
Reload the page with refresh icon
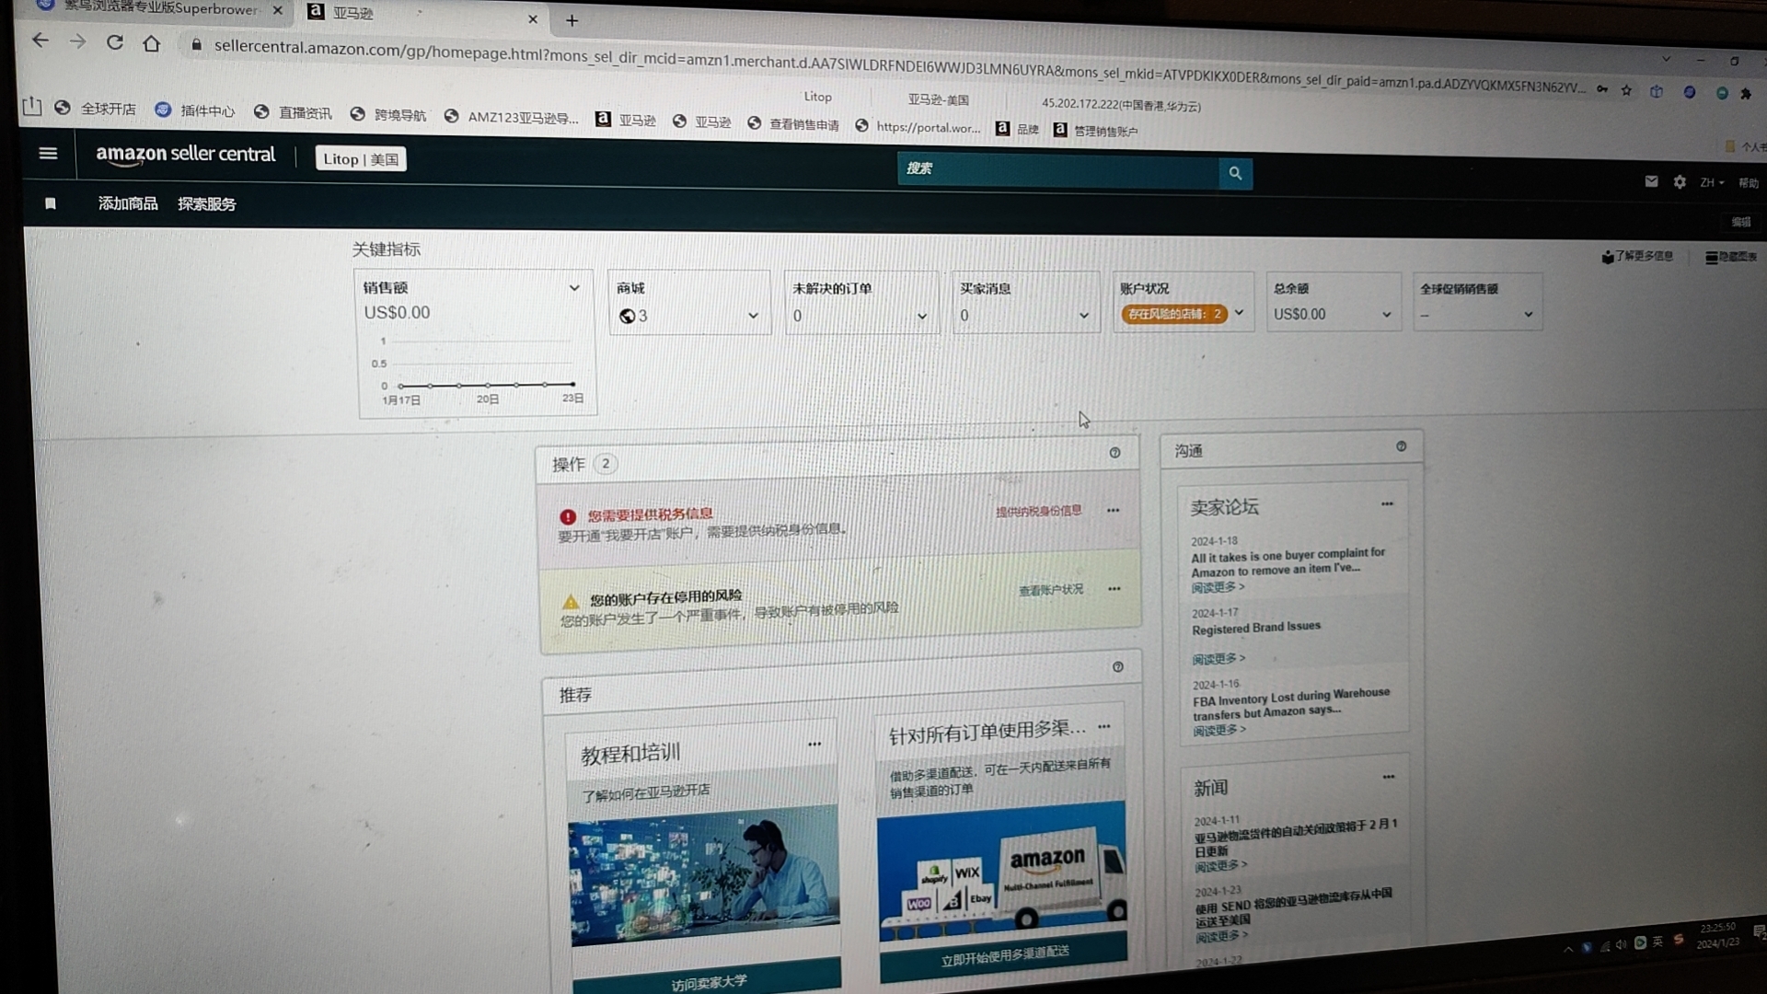(114, 42)
